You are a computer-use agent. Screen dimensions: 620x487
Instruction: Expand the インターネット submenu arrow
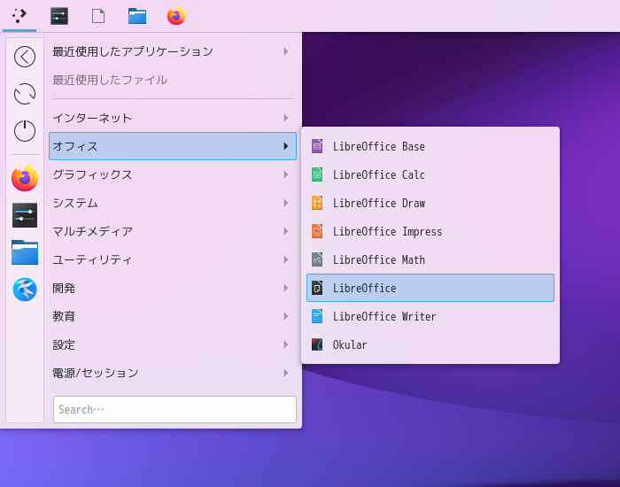[286, 118]
